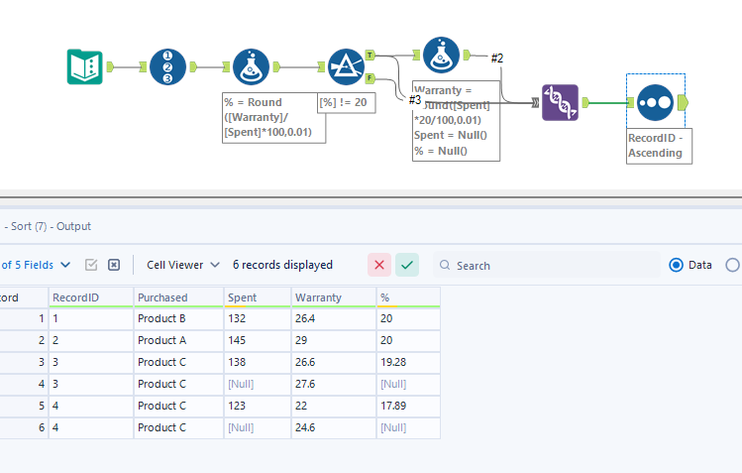Click the Record ID tool's output anchor
Image resolution: width=742 pixels, height=473 pixels.
point(193,66)
